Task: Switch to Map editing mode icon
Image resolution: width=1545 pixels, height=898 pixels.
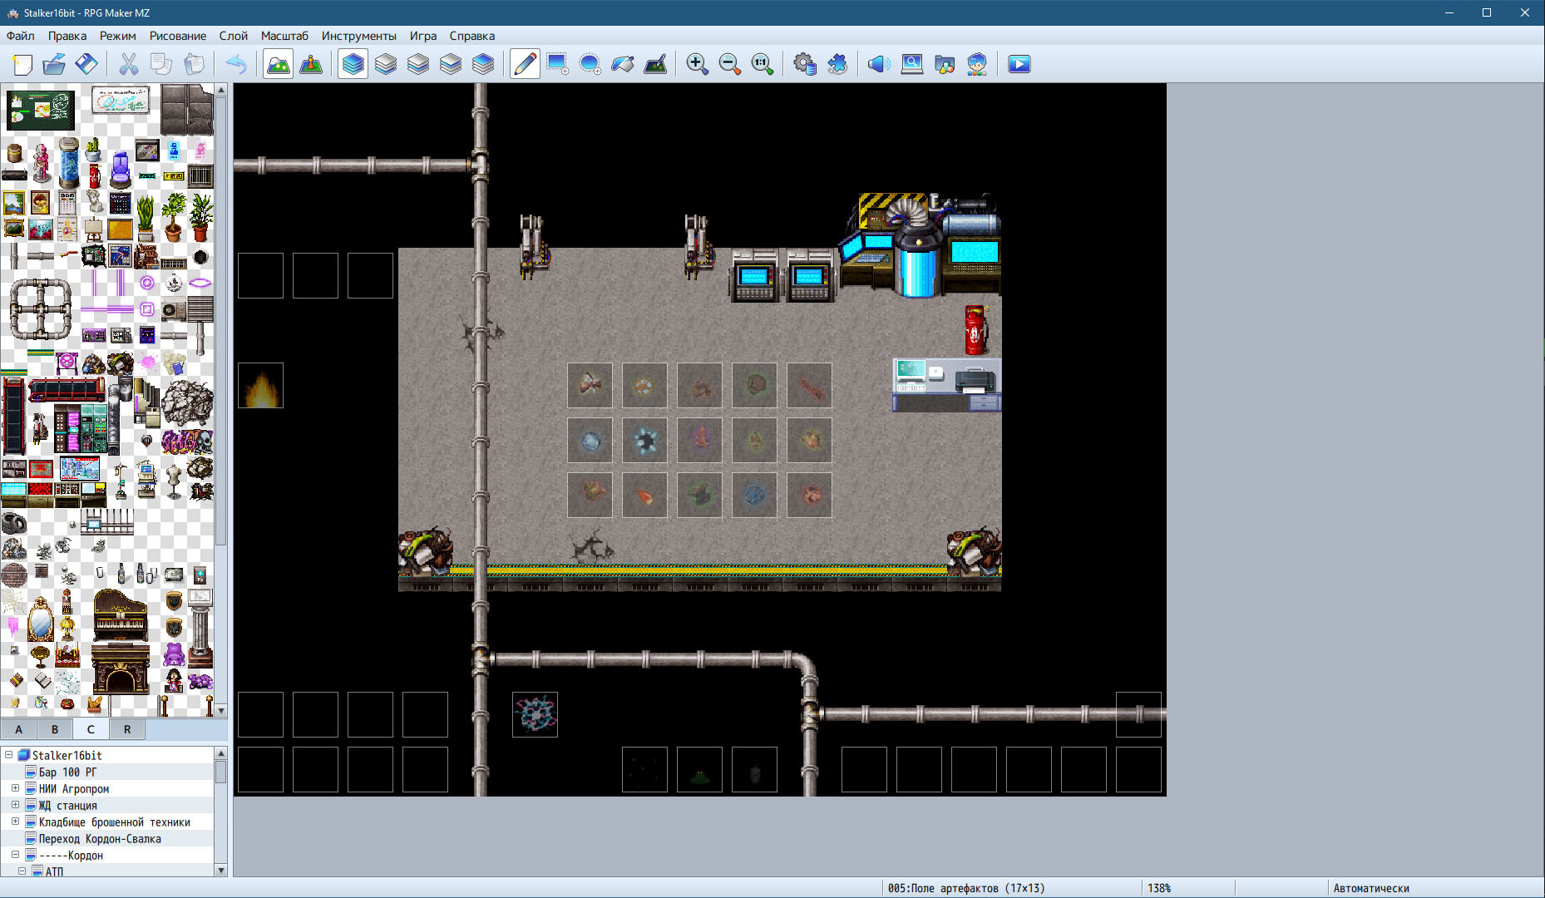Action: click(278, 64)
